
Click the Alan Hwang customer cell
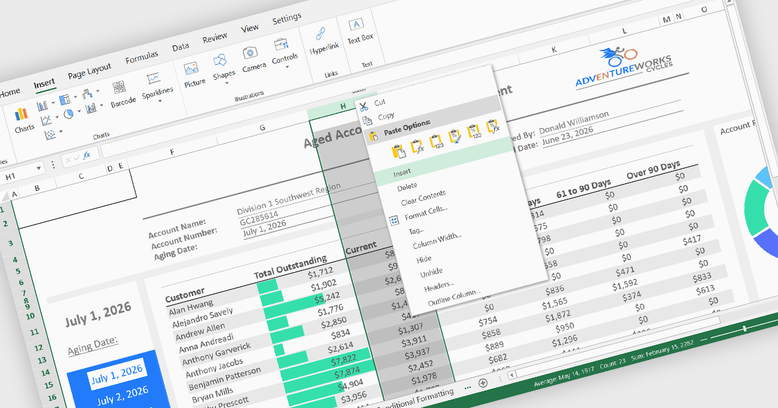[191, 306]
